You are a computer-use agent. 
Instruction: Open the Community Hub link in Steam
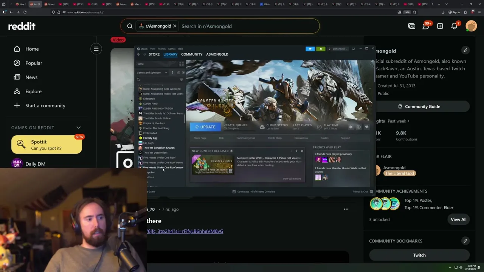246,138
